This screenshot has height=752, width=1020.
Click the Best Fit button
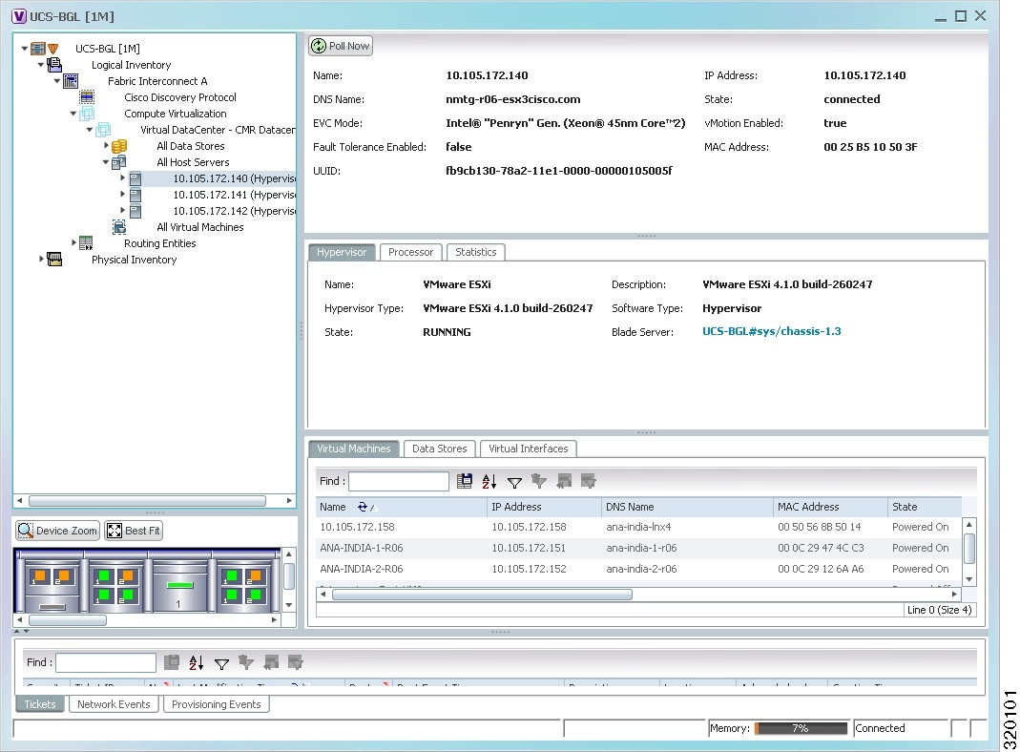134,531
